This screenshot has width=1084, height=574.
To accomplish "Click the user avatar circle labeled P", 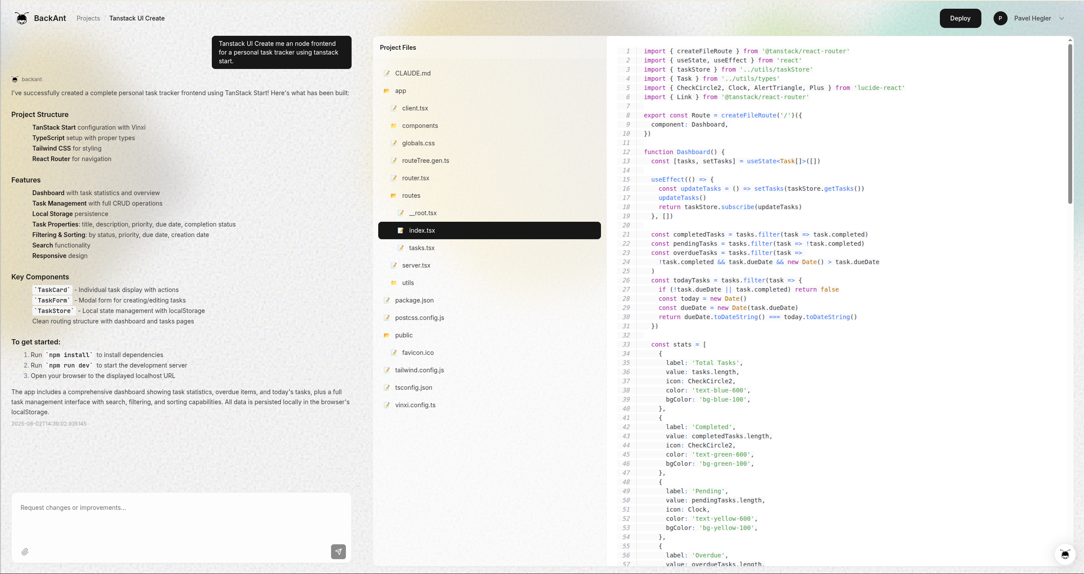I will [x=1000, y=18].
